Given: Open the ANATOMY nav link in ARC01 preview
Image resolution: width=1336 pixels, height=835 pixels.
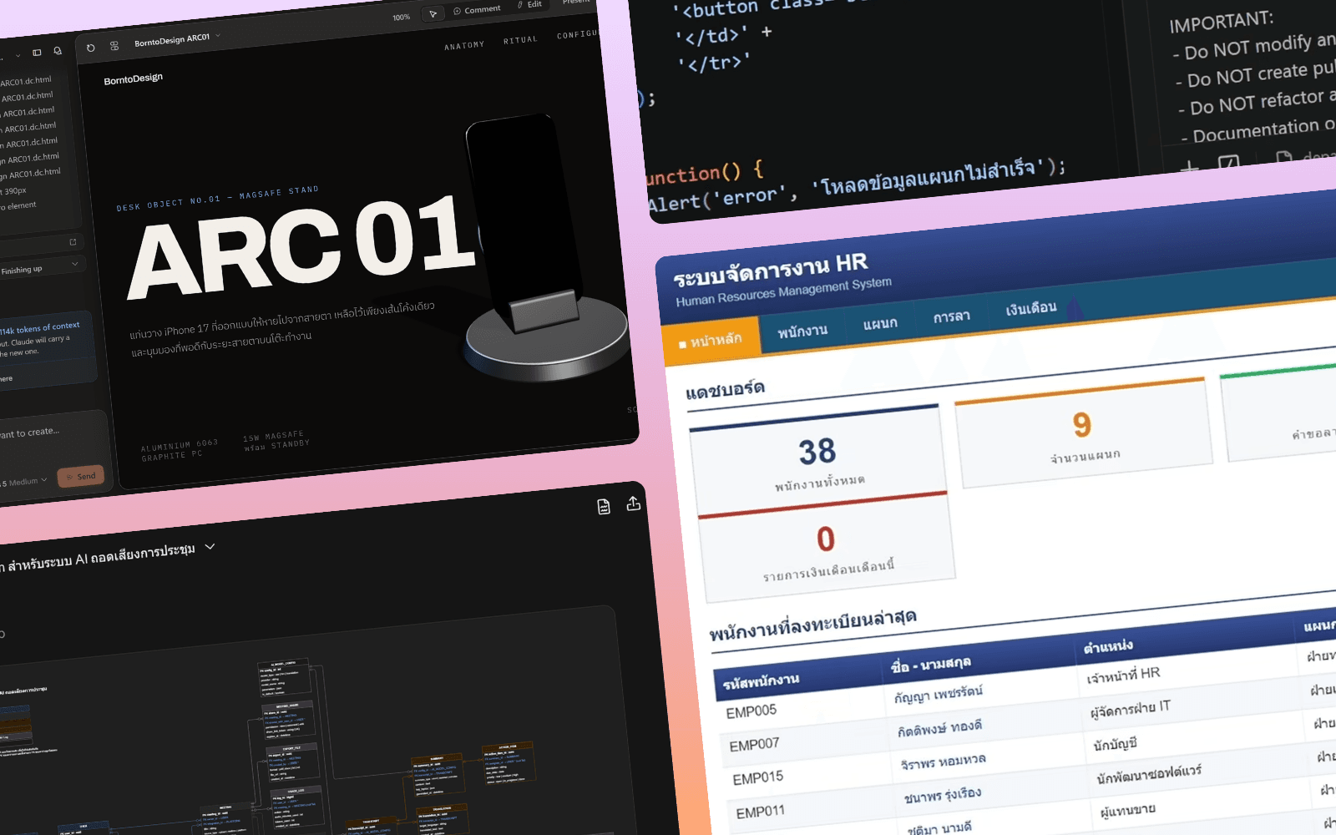Looking at the screenshot, I should 464,45.
